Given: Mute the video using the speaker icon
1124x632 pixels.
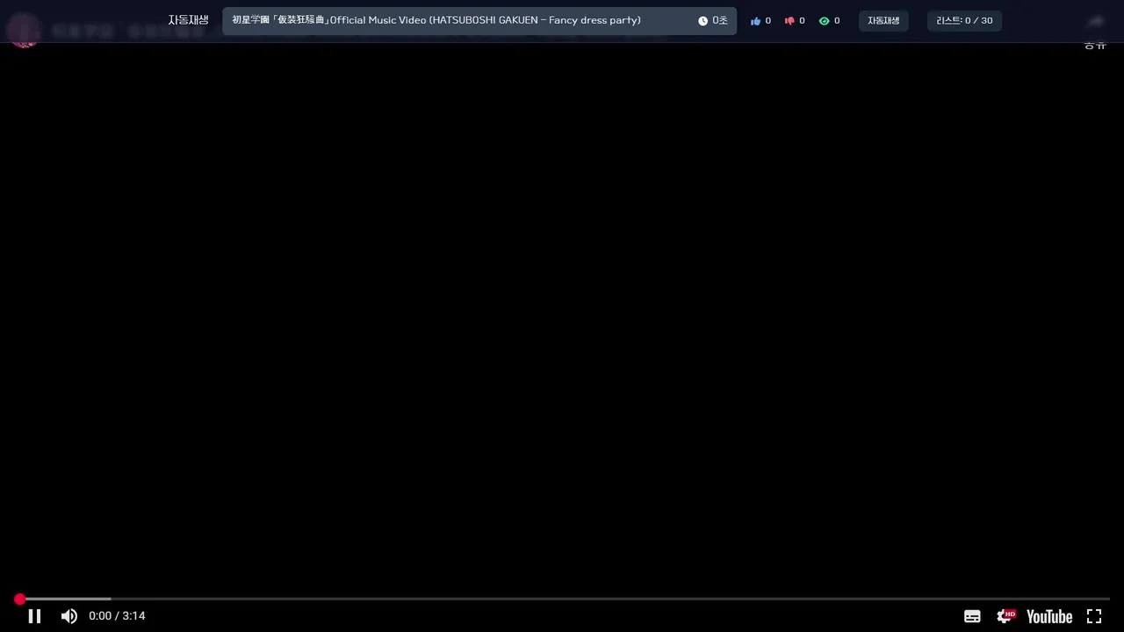Looking at the screenshot, I should coord(68,616).
